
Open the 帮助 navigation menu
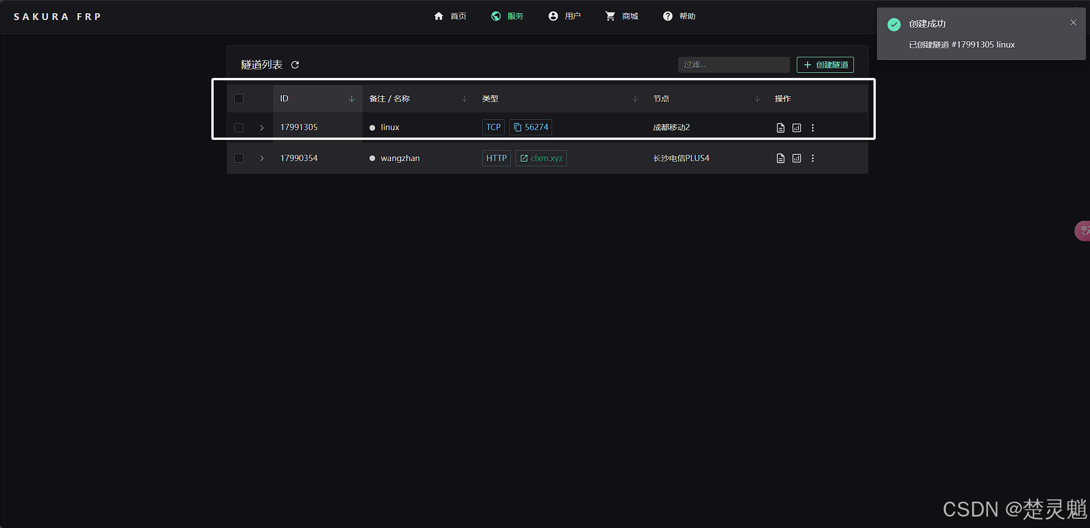point(679,16)
